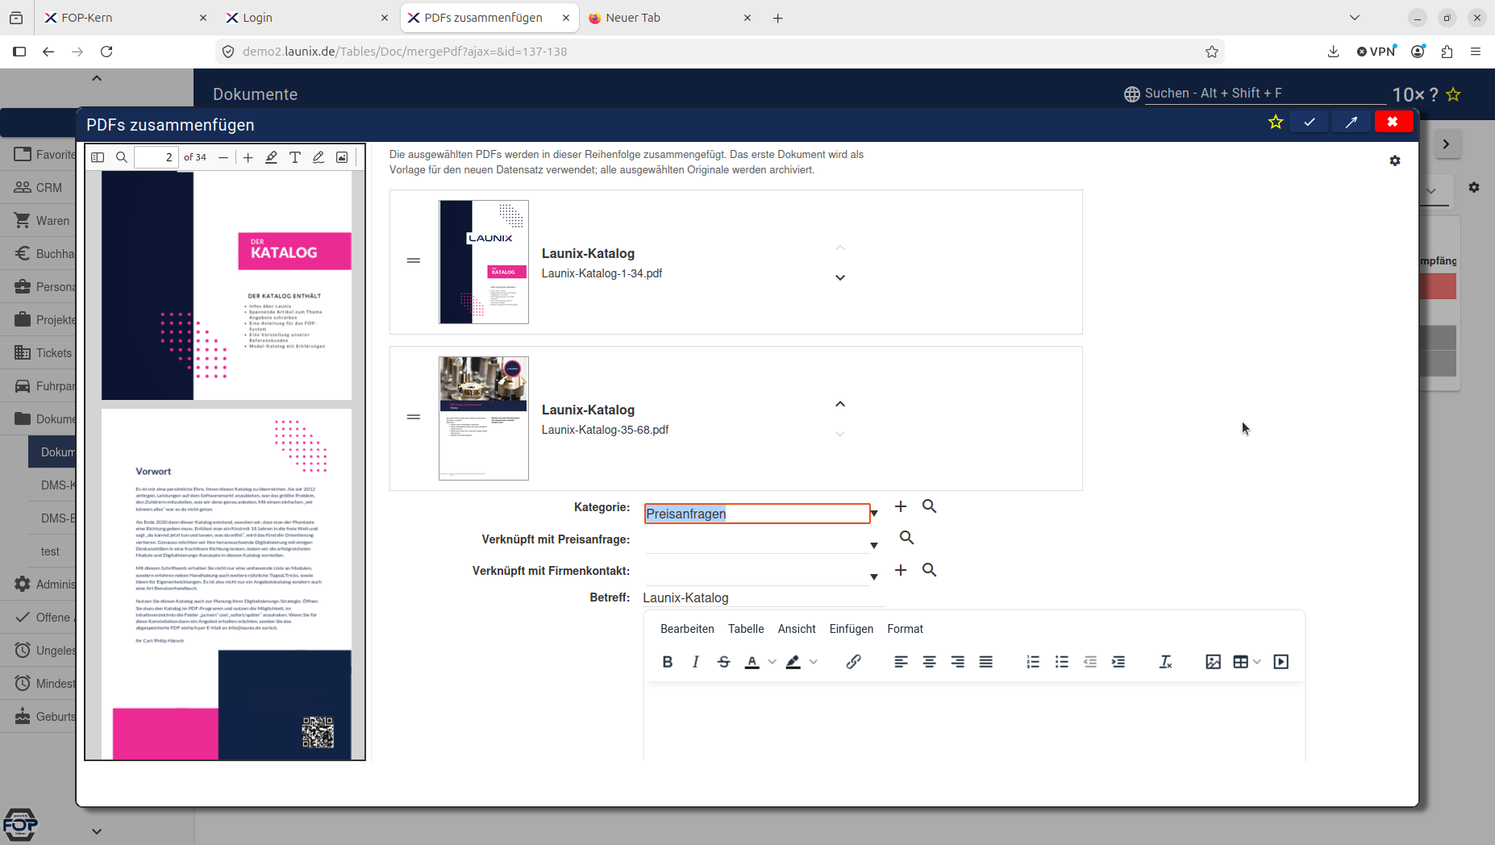Select the PDF highlight annotation tool
The height and width of the screenshot is (845, 1495).
pyautogui.click(x=272, y=157)
